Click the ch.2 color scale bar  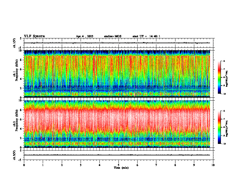coord(219,127)
